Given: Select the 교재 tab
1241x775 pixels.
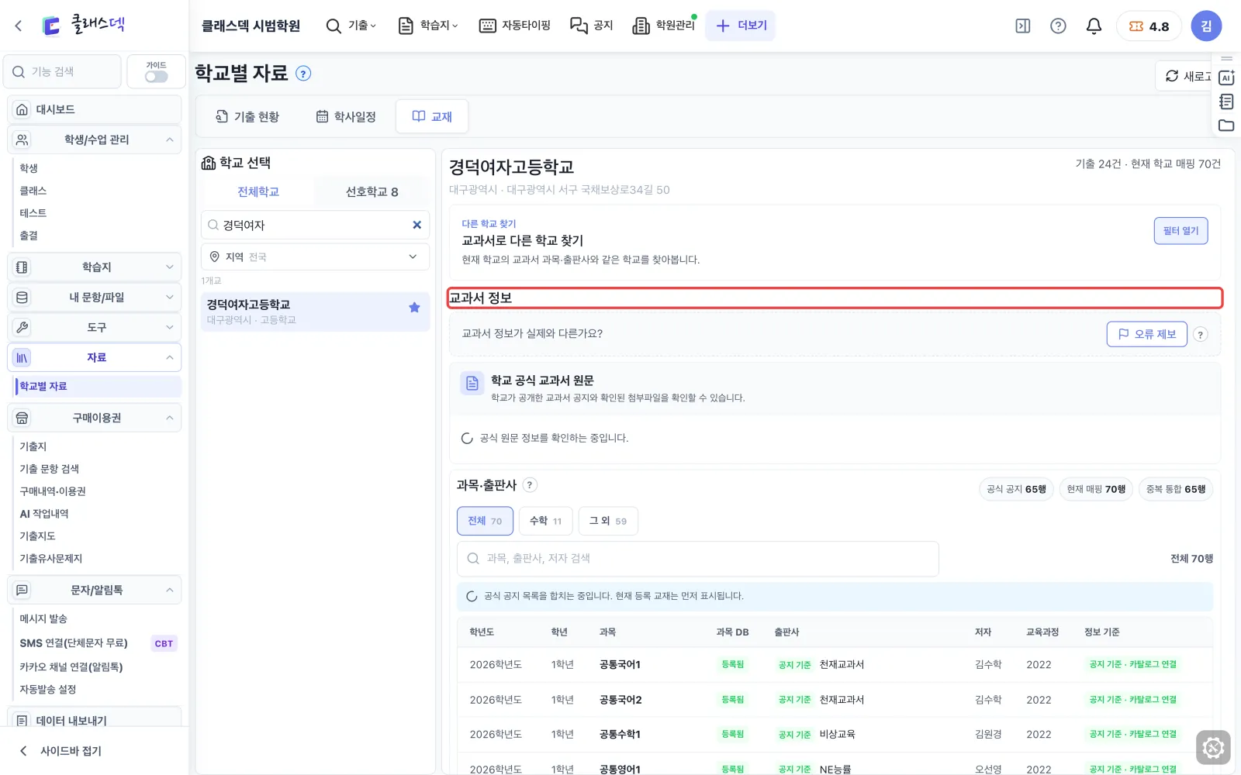Looking at the screenshot, I should pyautogui.click(x=432, y=116).
